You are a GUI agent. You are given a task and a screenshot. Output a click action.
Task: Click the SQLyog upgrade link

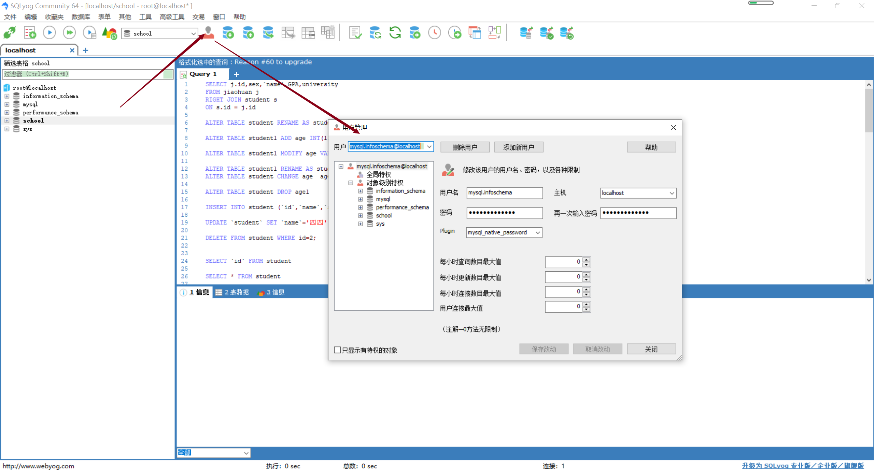pyautogui.click(x=803, y=466)
